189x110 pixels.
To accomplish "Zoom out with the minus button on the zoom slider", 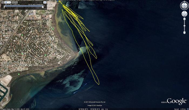I will pyautogui.click(x=184, y=33).
